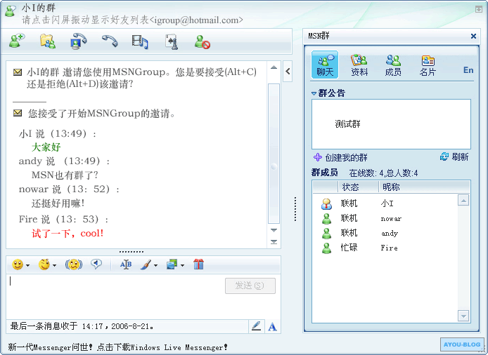
Task: Close the MSN群 panel
Action: 473,36
